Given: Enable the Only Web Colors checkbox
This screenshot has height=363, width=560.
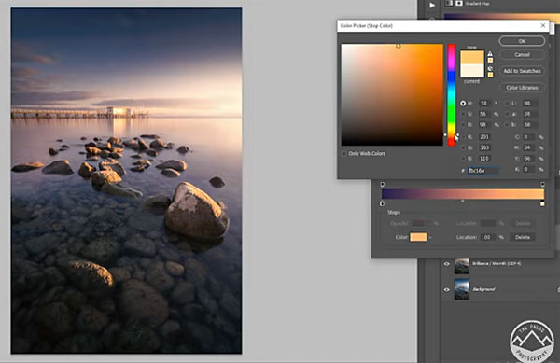Looking at the screenshot, I should pos(343,153).
